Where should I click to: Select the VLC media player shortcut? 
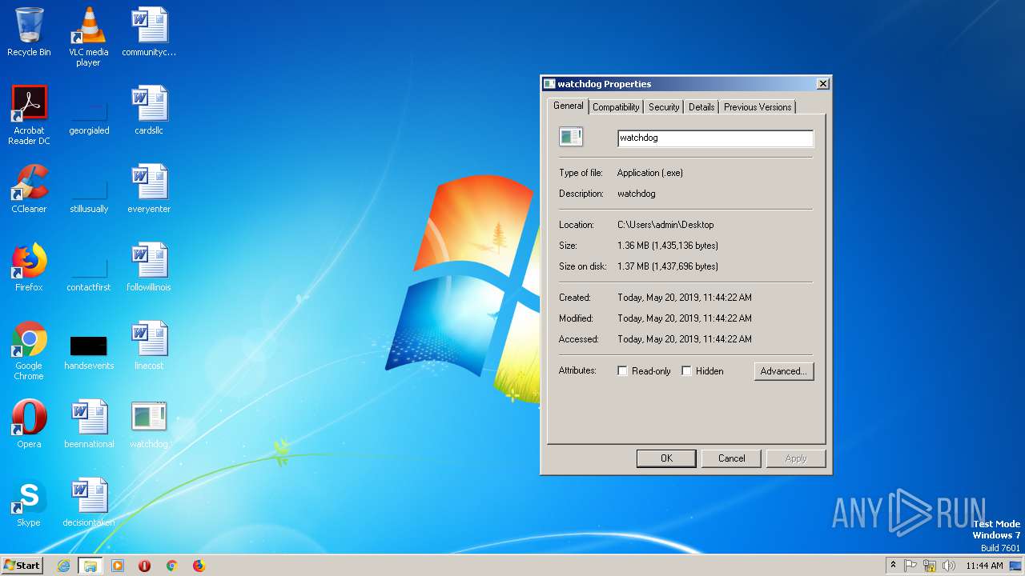coord(89,37)
